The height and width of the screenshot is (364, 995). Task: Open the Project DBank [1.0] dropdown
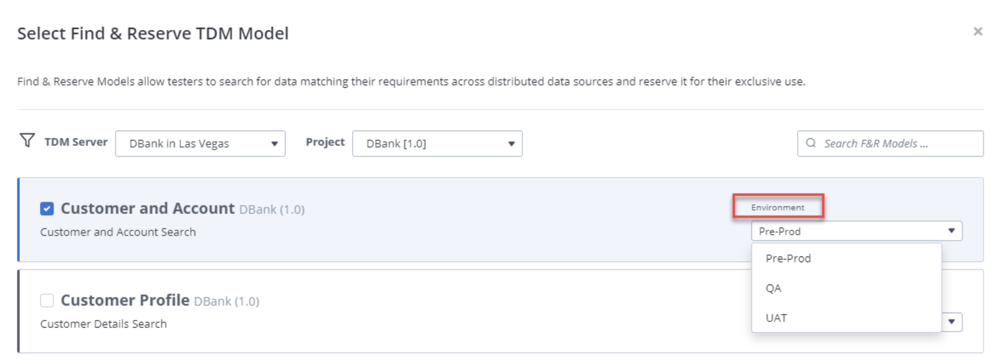437,144
